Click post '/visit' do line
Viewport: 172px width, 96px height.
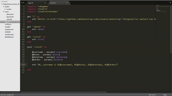point(37,47)
